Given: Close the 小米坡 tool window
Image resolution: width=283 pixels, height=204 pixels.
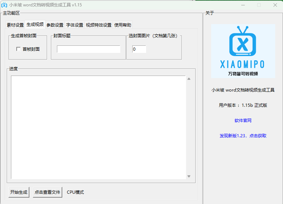Looking at the screenshot, I should 275,5.
